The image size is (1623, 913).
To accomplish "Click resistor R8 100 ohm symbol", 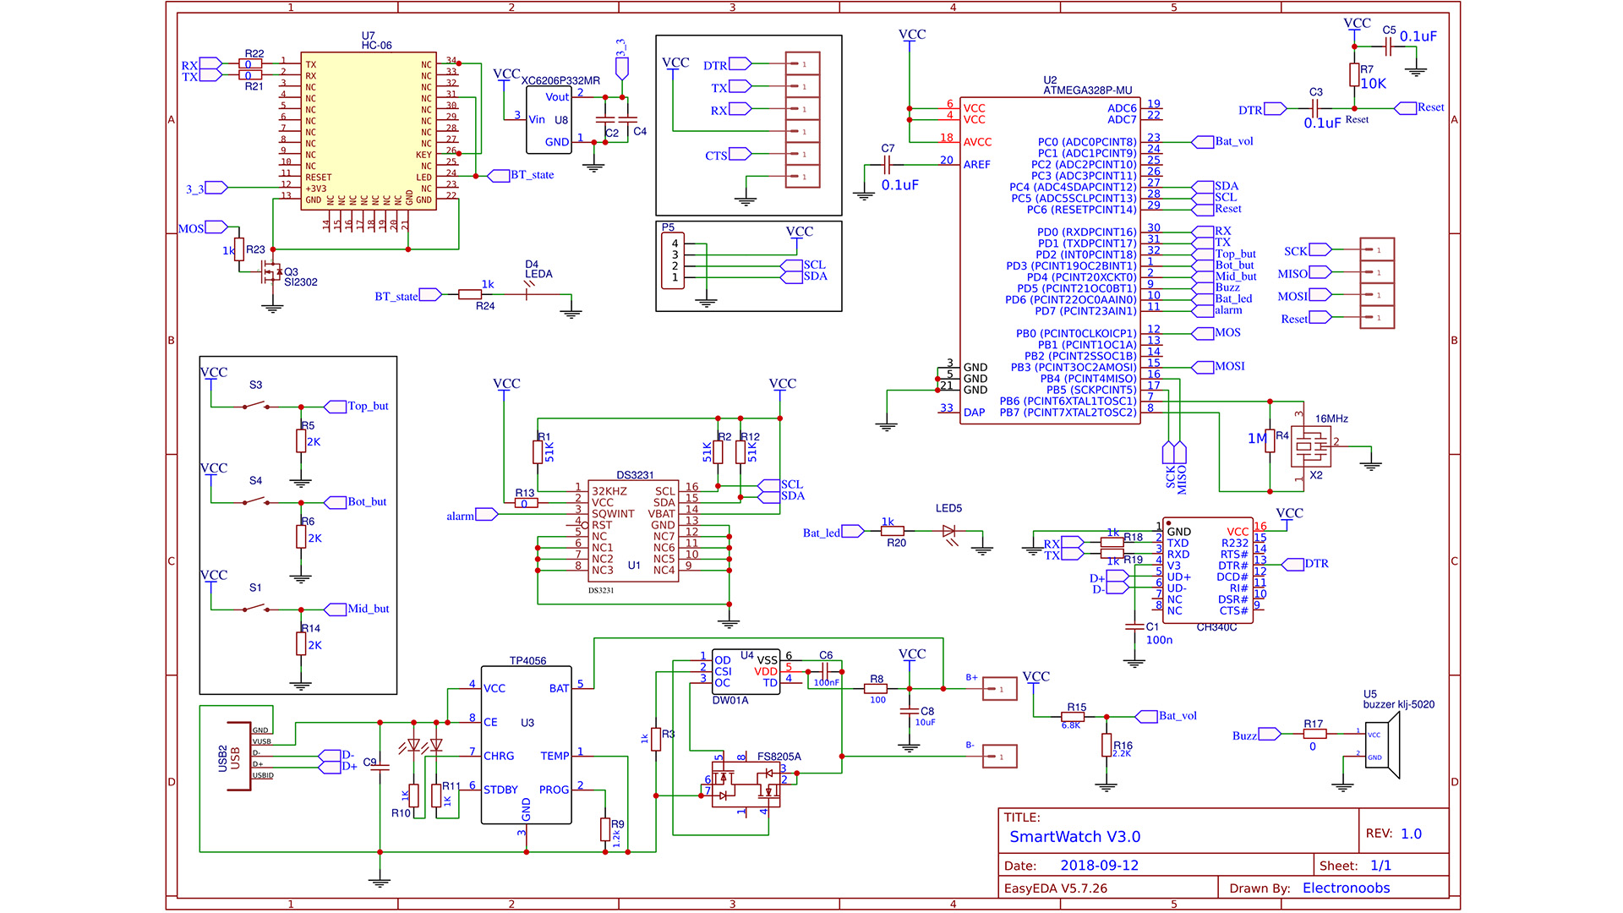I will point(877,689).
